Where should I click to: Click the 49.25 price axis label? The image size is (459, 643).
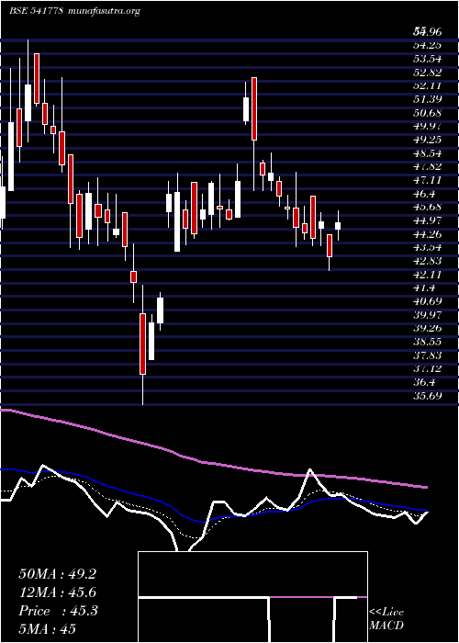pyautogui.click(x=428, y=140)
